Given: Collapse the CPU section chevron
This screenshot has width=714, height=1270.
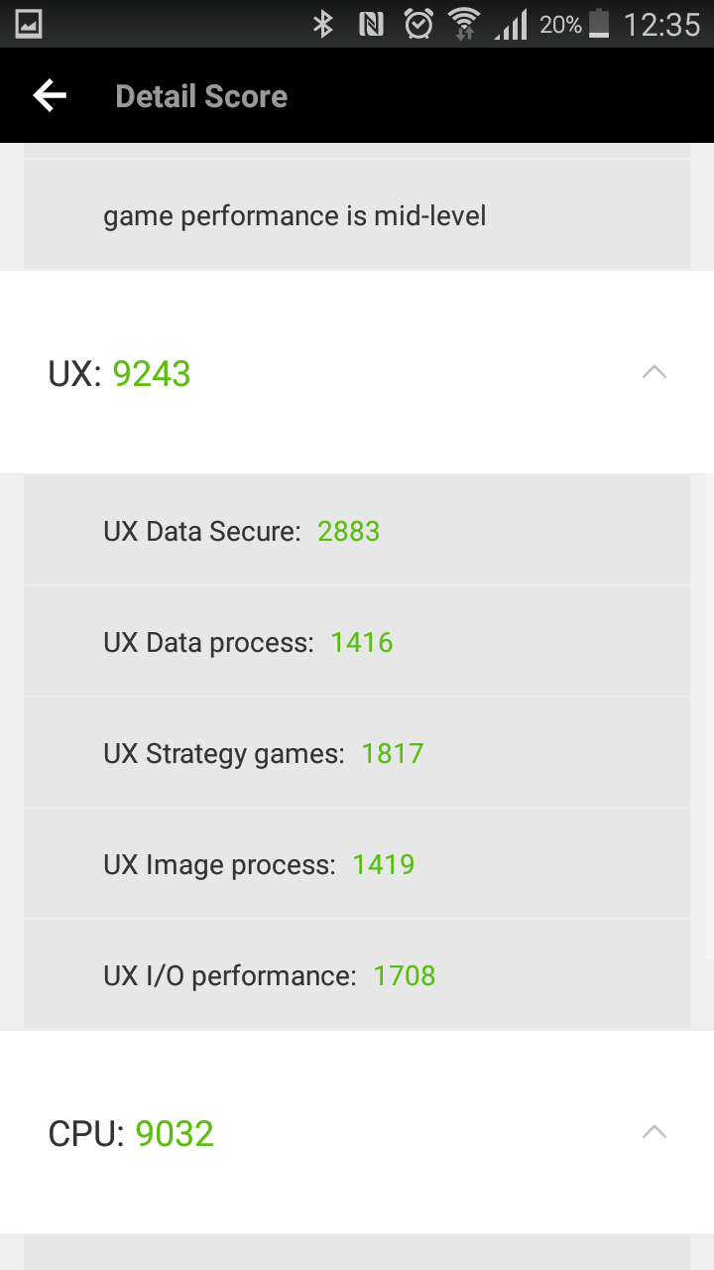Looking at the screenshot, I should pyautogui.click(x=654, y=1132).
